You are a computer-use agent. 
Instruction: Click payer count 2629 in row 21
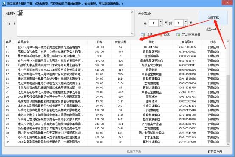click(120, 92)
